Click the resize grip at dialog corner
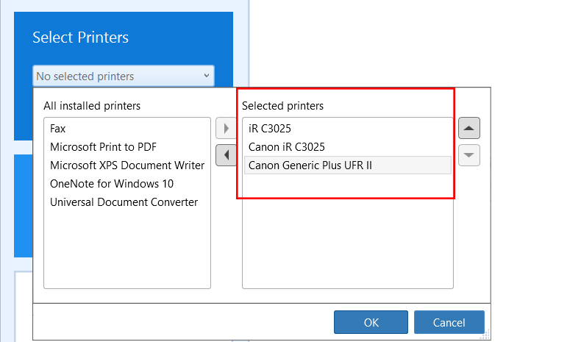Image resolution: width=581 pixels, height=342 pixels. [x=486, y=335]
